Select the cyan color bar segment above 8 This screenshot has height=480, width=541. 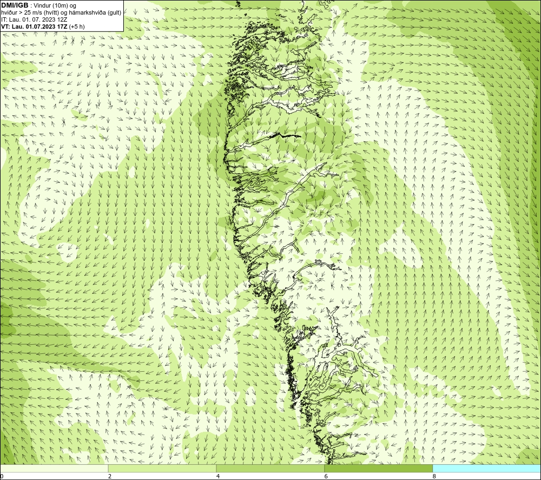[x=487, y=468]
